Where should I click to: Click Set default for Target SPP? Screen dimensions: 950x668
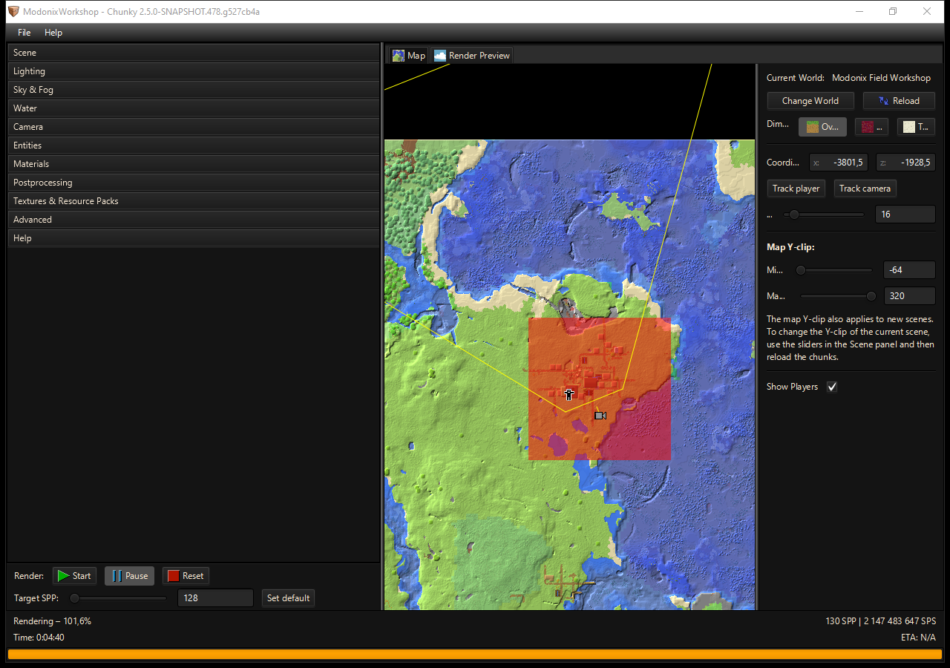coord(288,598)
